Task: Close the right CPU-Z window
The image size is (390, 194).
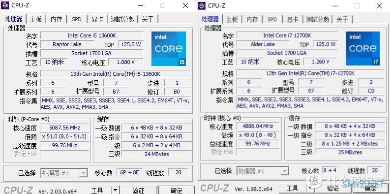Action: coord(379,6)
